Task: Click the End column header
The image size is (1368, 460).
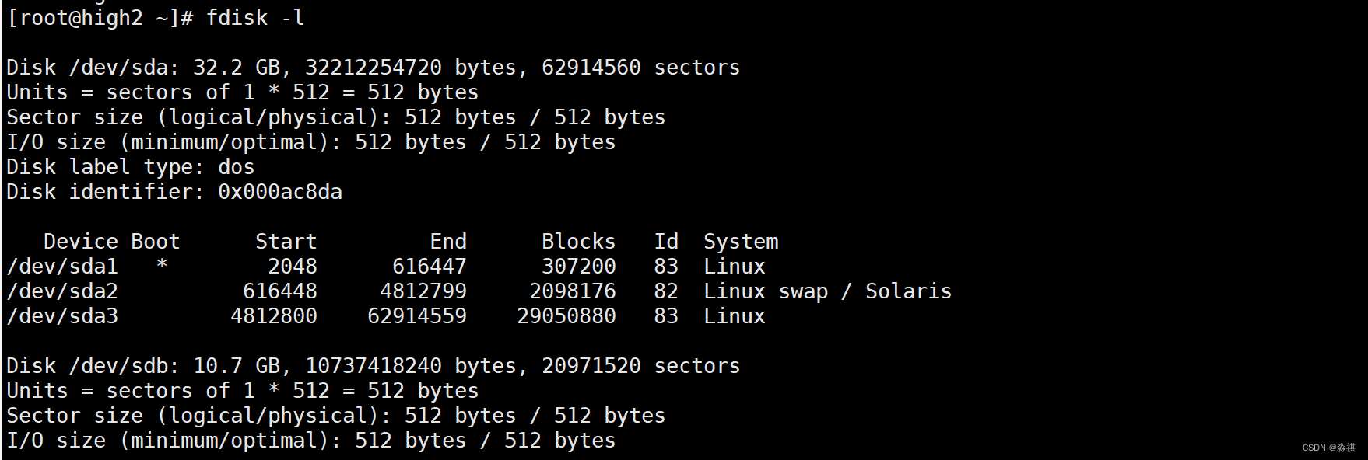Action: coord(448,242)
